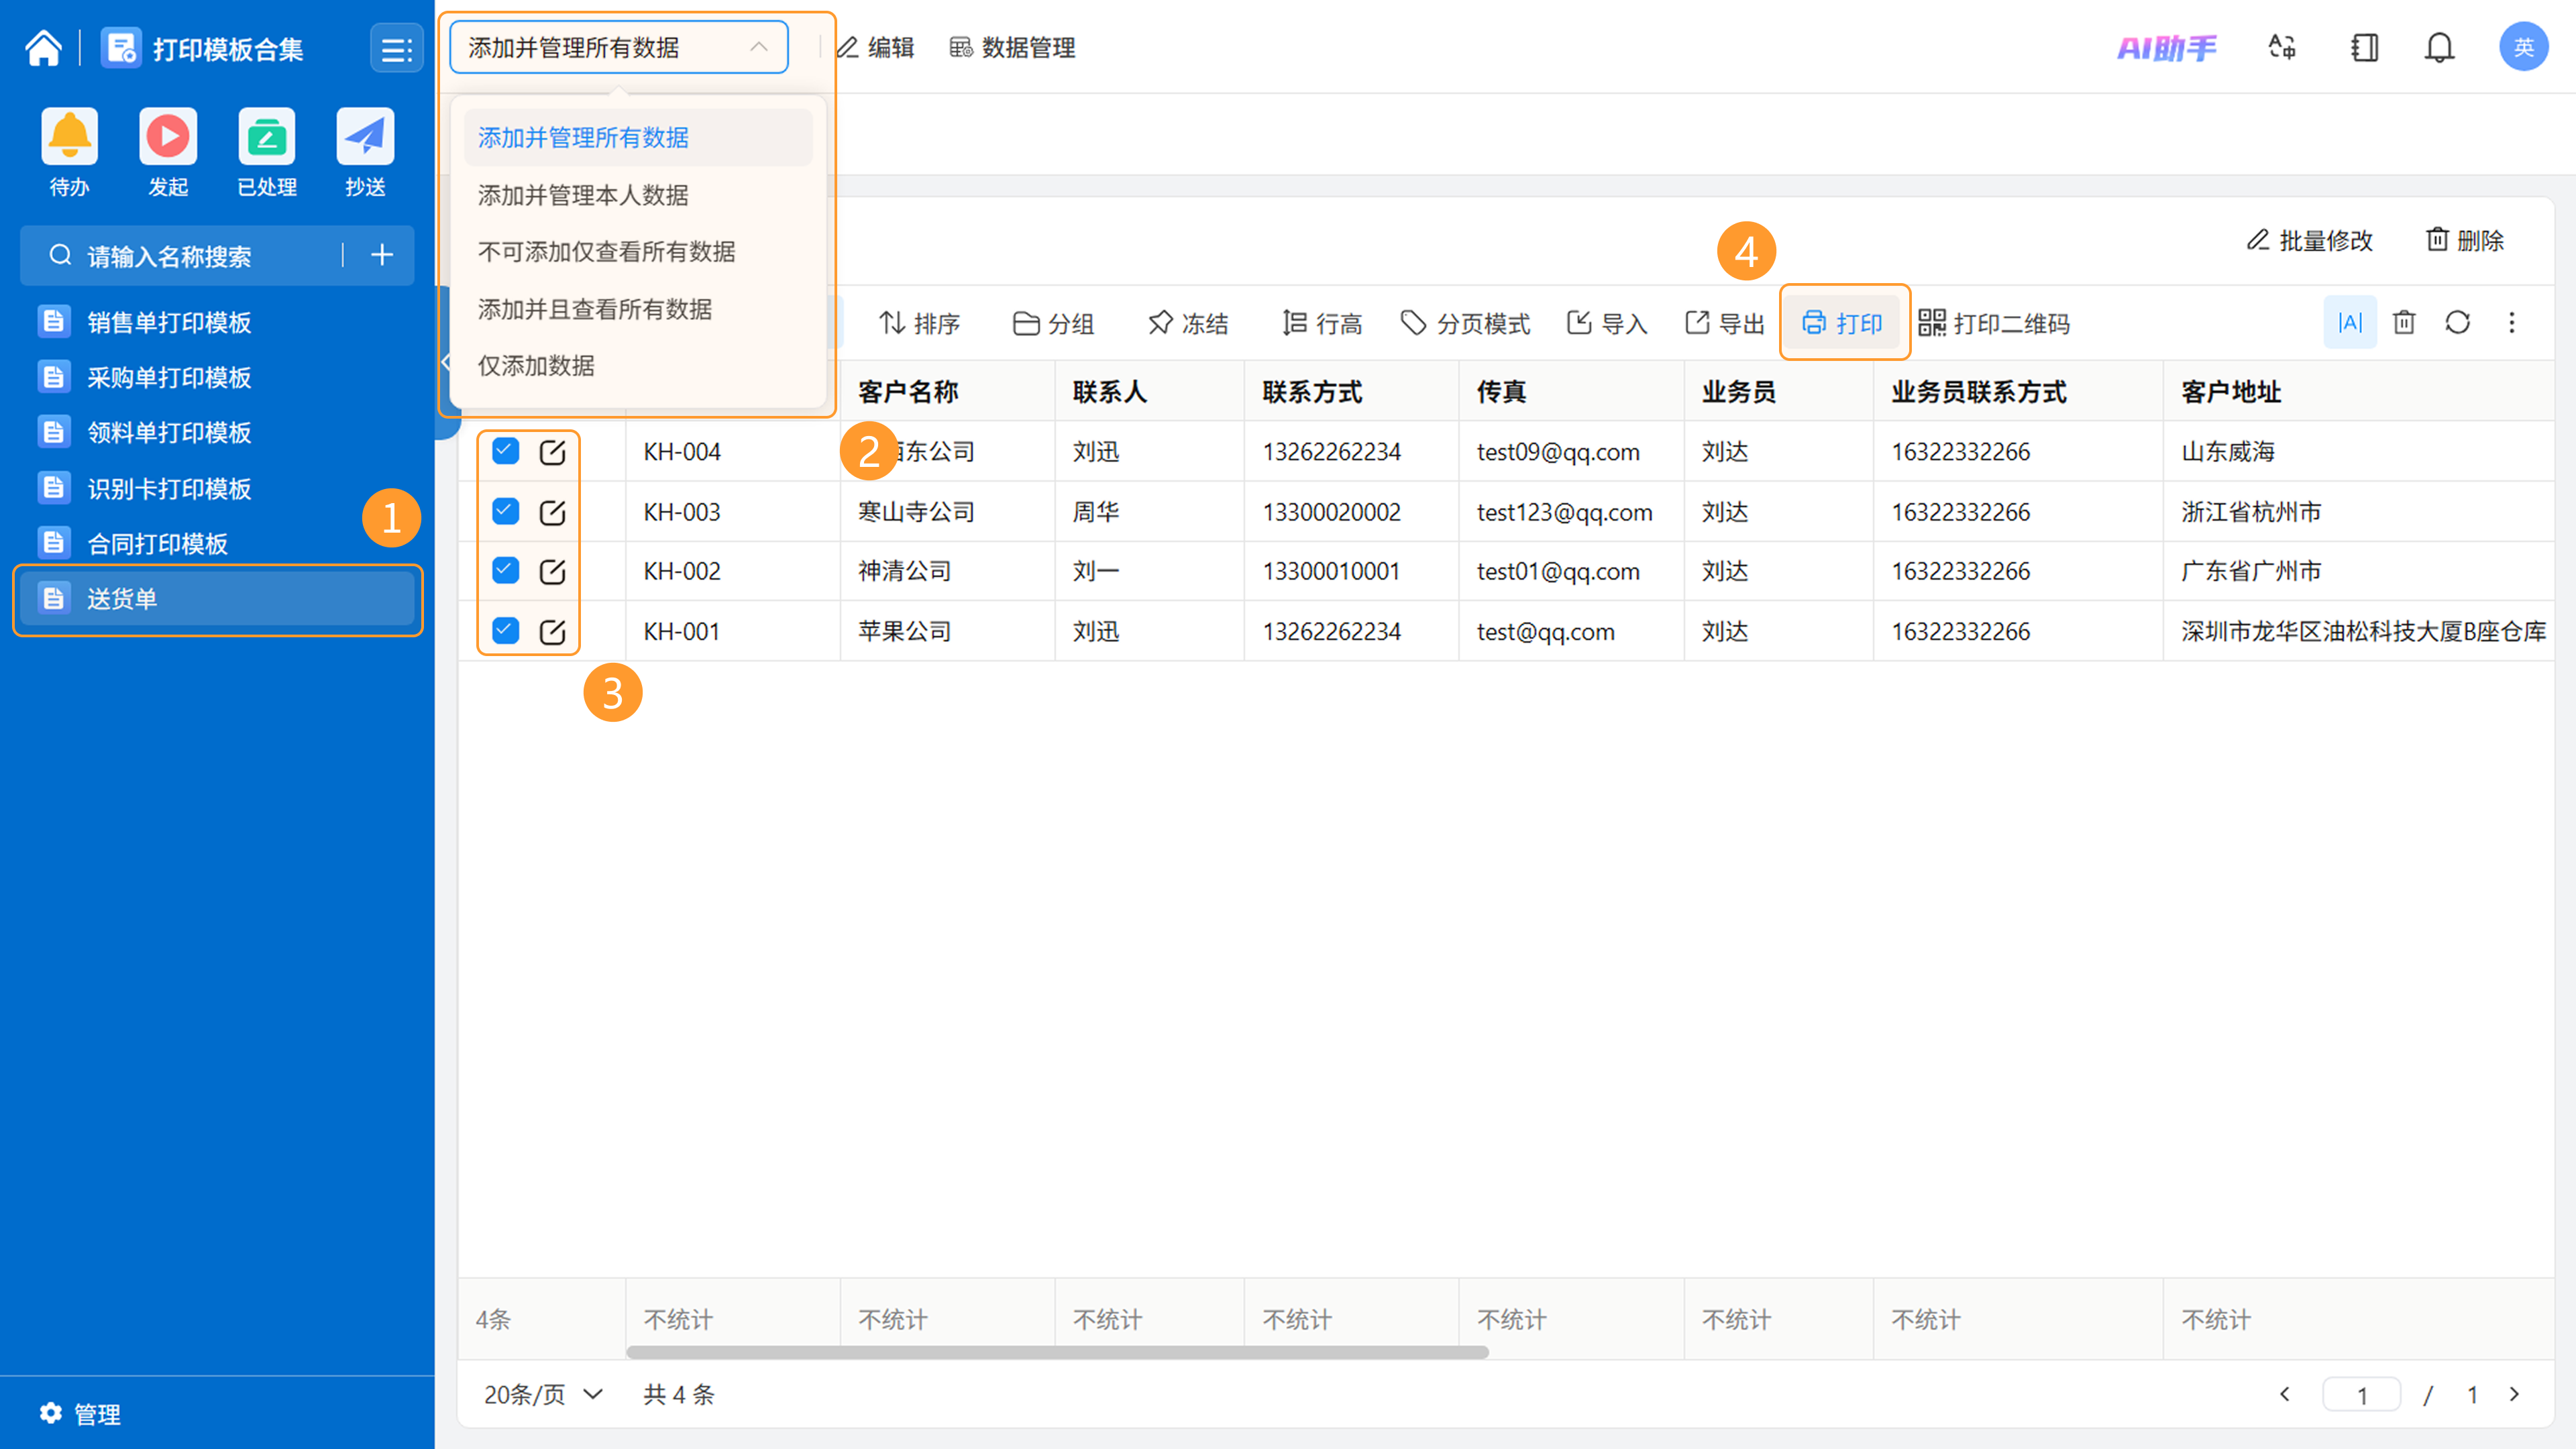Click the 删除 delete button
This screenshot has width=2576, height=1449.
click(x=2465, y=240)
